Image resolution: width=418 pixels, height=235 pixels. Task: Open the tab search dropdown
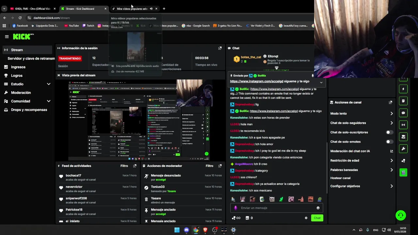[4, 9]
